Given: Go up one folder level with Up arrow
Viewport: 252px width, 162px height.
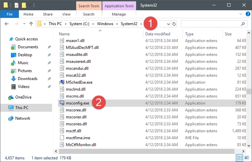Looking at the screenshot, I should 31,24.
